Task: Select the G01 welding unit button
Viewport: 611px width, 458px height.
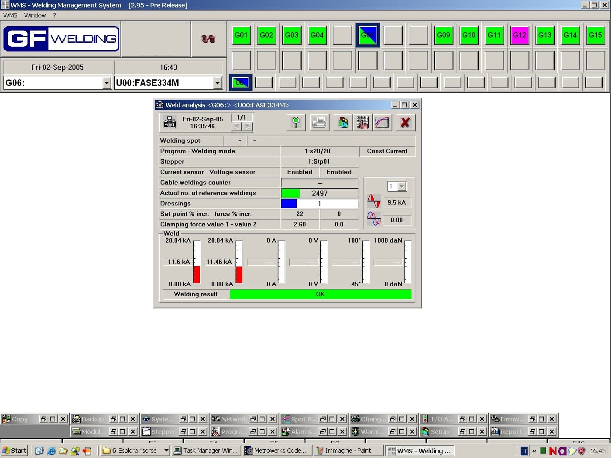Action: [241, 35]
